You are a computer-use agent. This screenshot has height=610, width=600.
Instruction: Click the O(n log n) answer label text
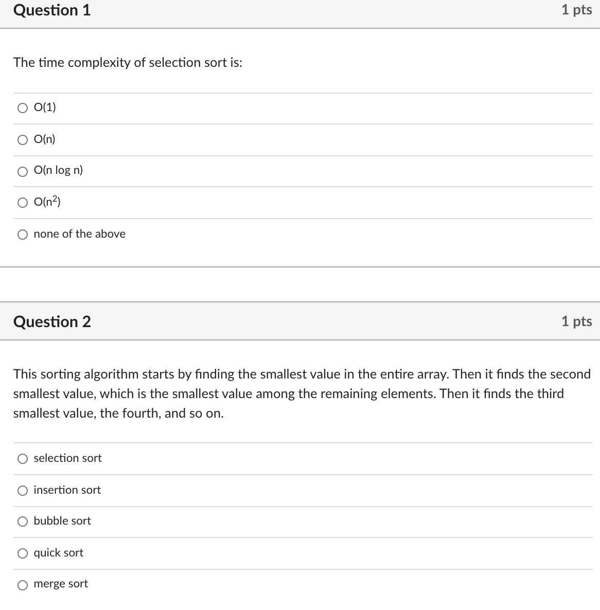pos(58,170)
